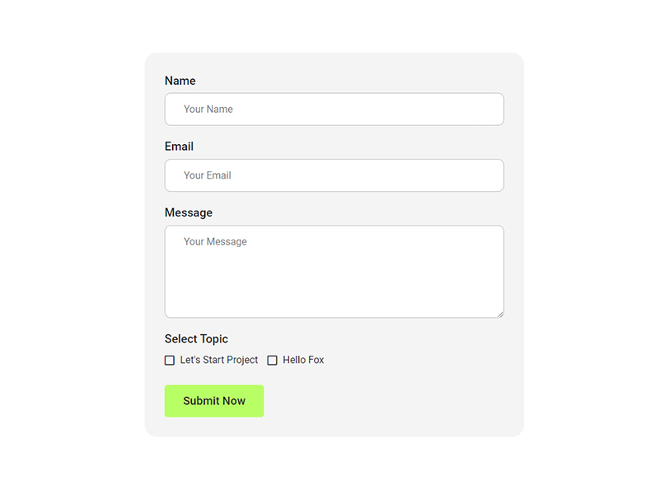This screenshot has height=494, width=659.
Task: Click the Your Name placeholder text
Action: (208, 110)
